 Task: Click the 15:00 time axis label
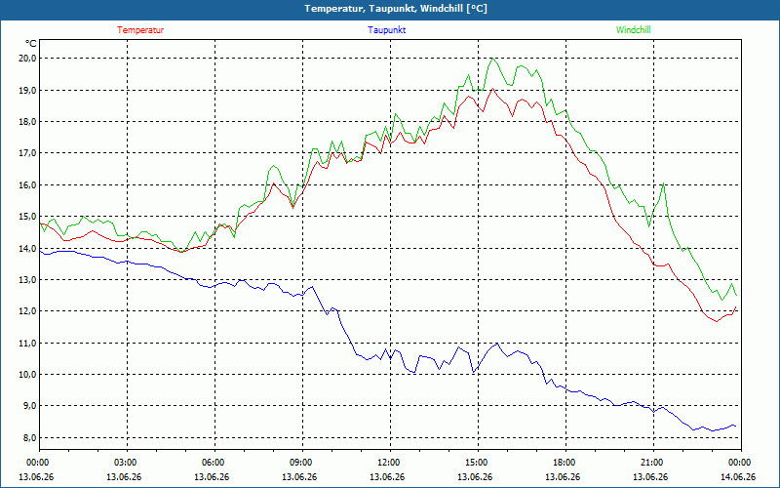[475, 463]
